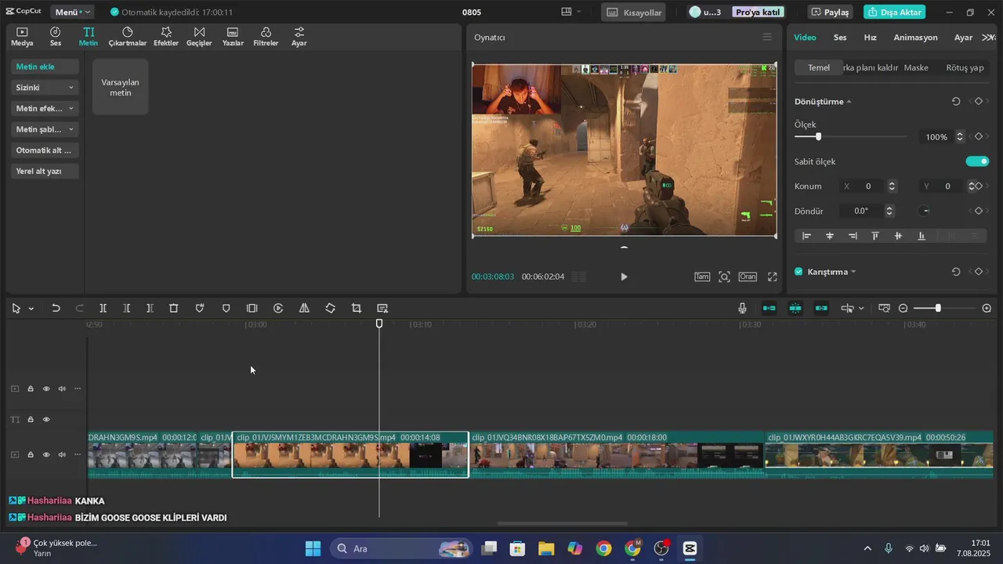
Task: Open the Geçişler transitions tab
Action: tap(199, 37)
